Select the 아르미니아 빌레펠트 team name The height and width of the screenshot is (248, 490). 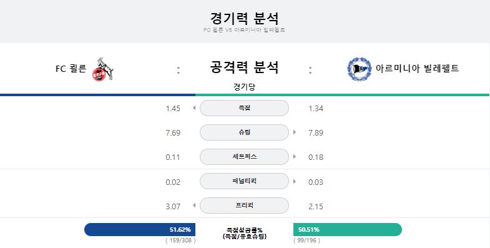[x=417, y=68]
